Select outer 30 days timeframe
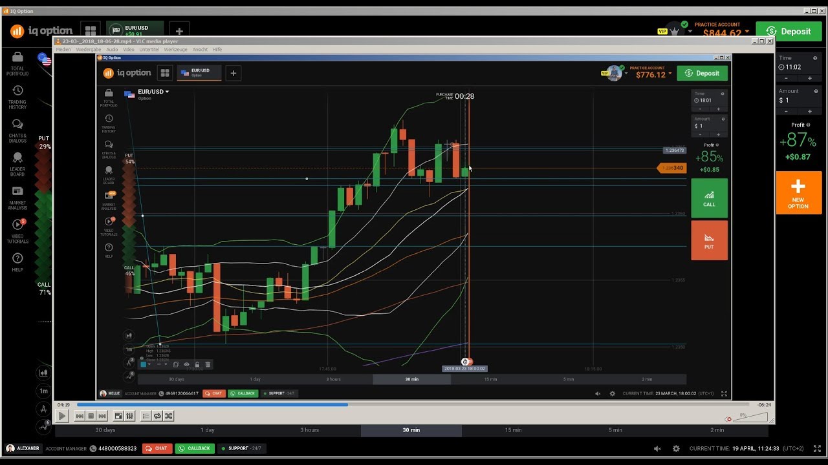The width and height of the screenshot is (828, 465). (x=105, y=429)
